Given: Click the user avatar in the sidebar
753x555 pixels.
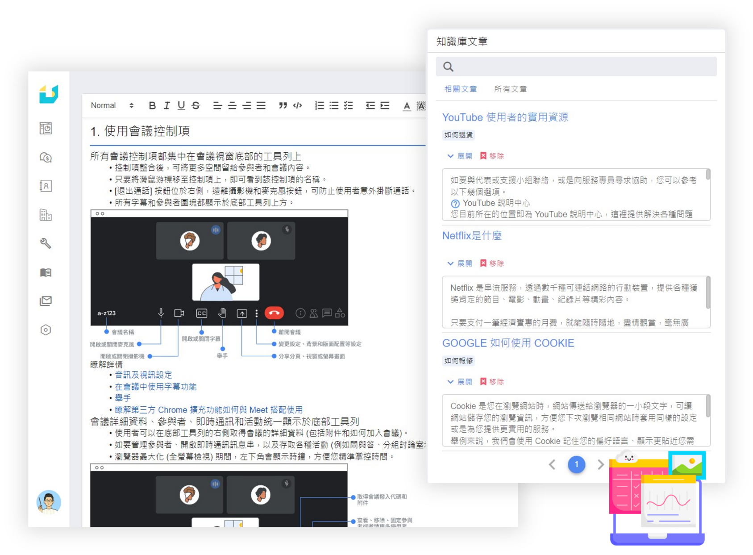Looking at the screenshot, I should [x=49, y=502].
